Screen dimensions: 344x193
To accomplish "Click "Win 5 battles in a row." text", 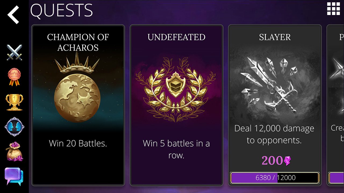I will click(x=176, y=149).
